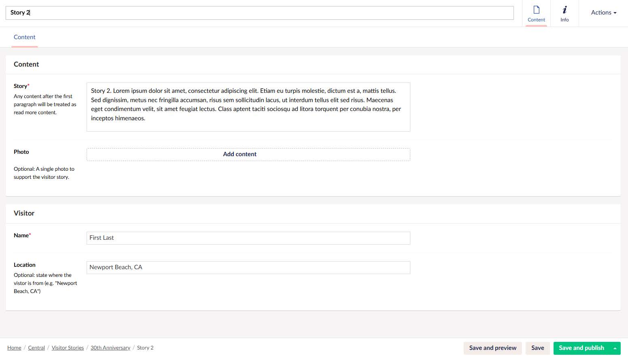Click Save and preview
Viewport: 628px width, 358px height.
492,348
